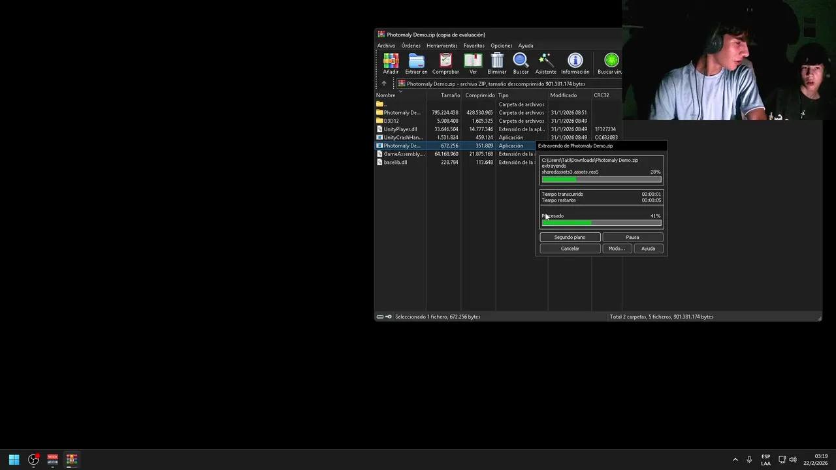Viewport: 836px width, 470px height.
Task: Click the D3D12 folder icon
Action: (x=379, y=121)
